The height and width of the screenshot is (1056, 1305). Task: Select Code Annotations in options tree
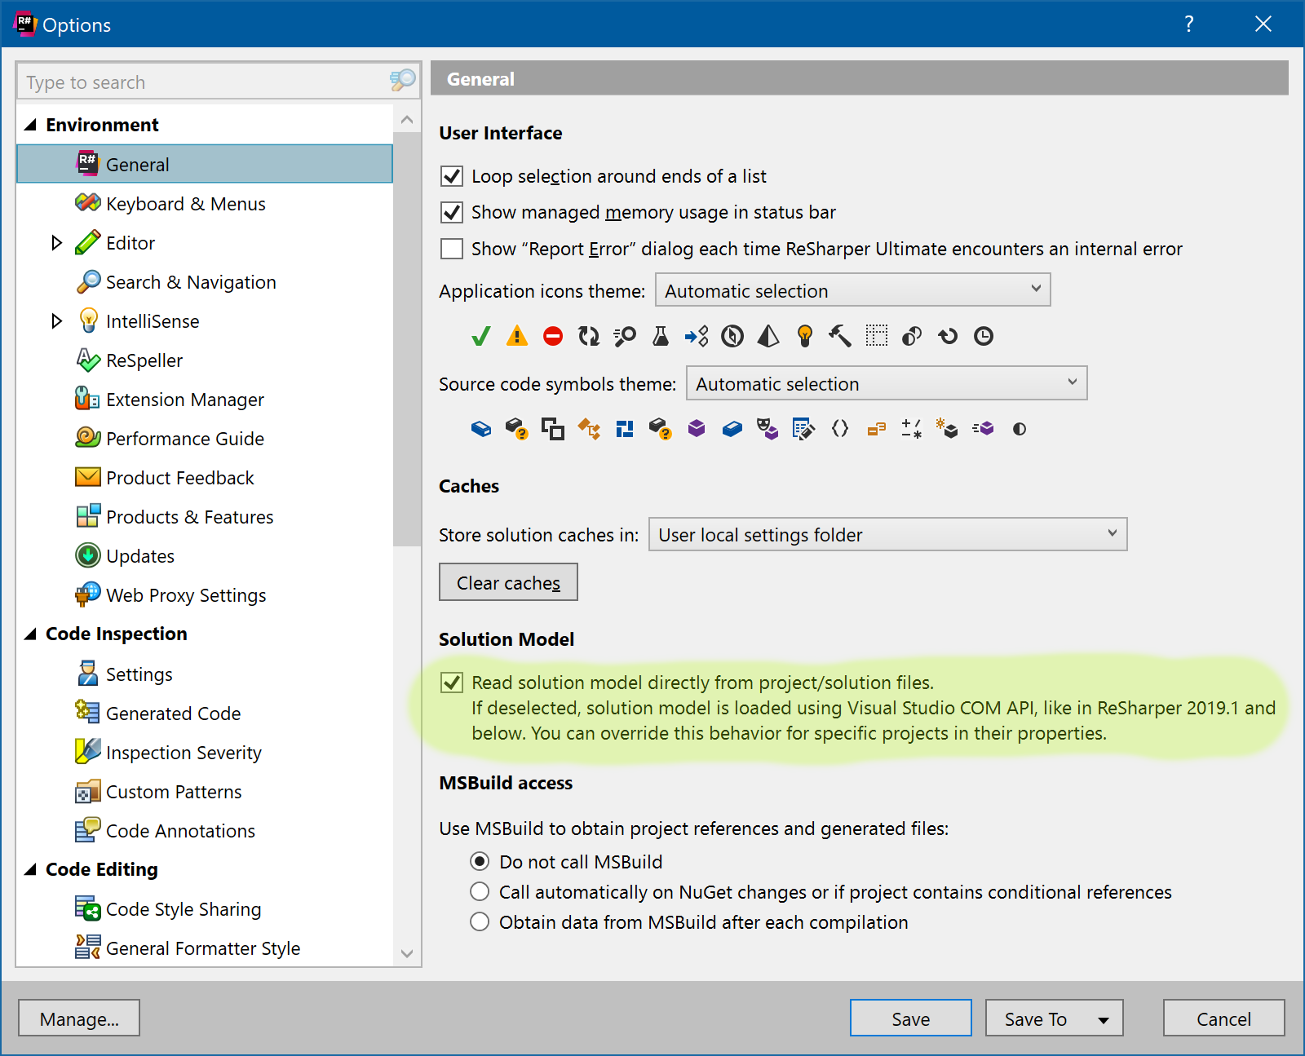[x=180, y=831]
